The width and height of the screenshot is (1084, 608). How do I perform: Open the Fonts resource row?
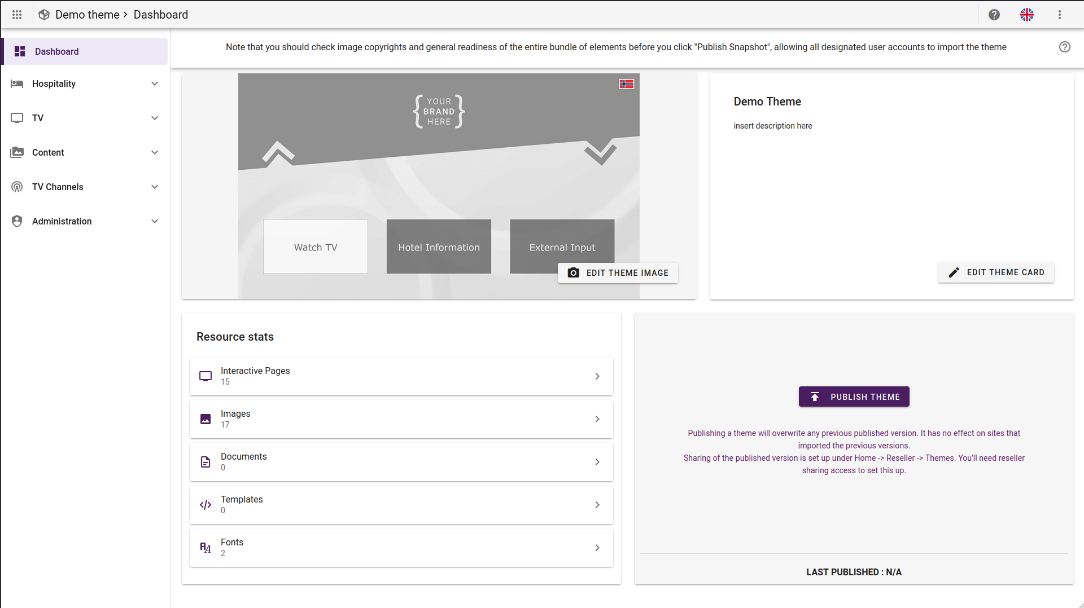(401, 548)
